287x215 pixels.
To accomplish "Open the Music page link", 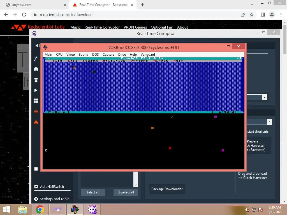I will [x=75, y=27].
